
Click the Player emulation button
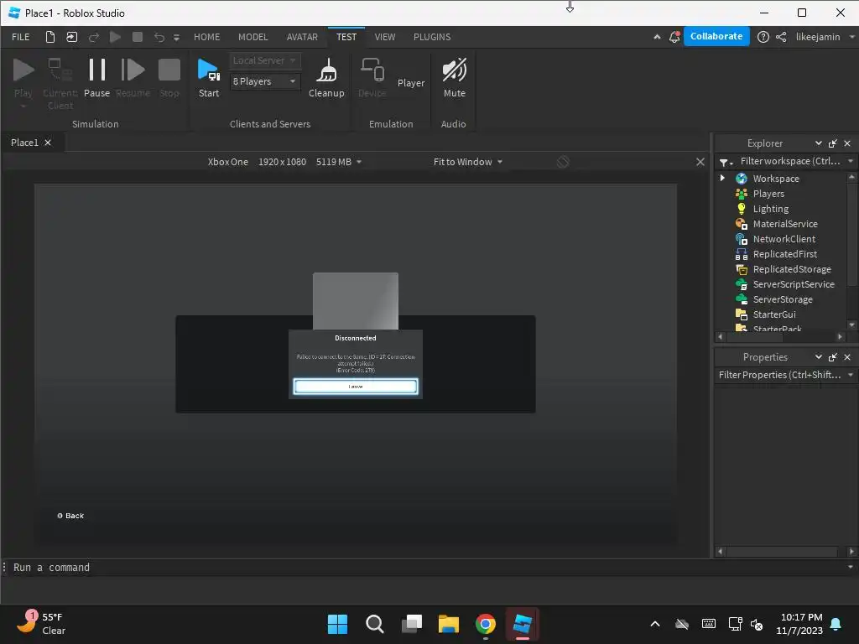pos(411,83)
